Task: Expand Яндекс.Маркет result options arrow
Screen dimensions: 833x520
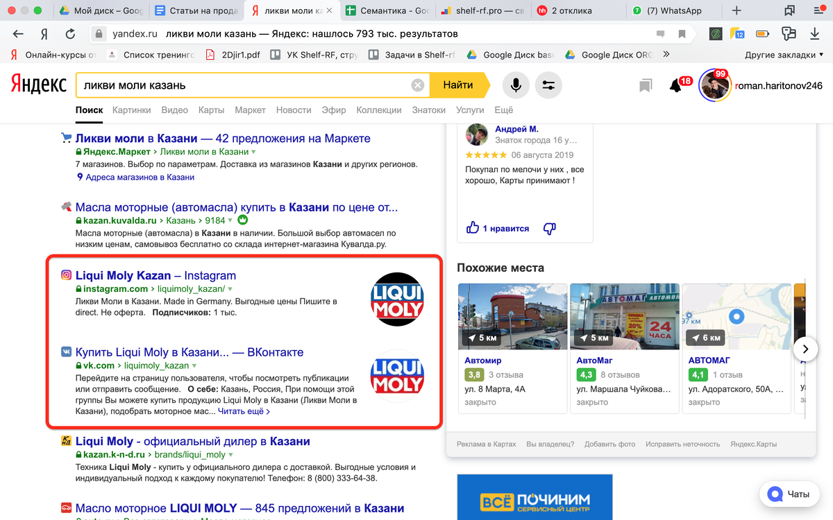Action: pyautogui.click(x=253, y=152)
